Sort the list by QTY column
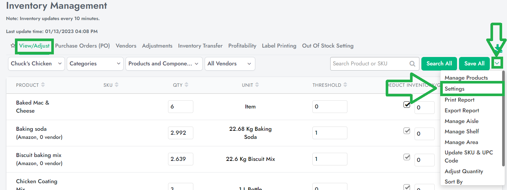This screenshot has width=507, height=190. pyautogui.click(x=186, y=85)
